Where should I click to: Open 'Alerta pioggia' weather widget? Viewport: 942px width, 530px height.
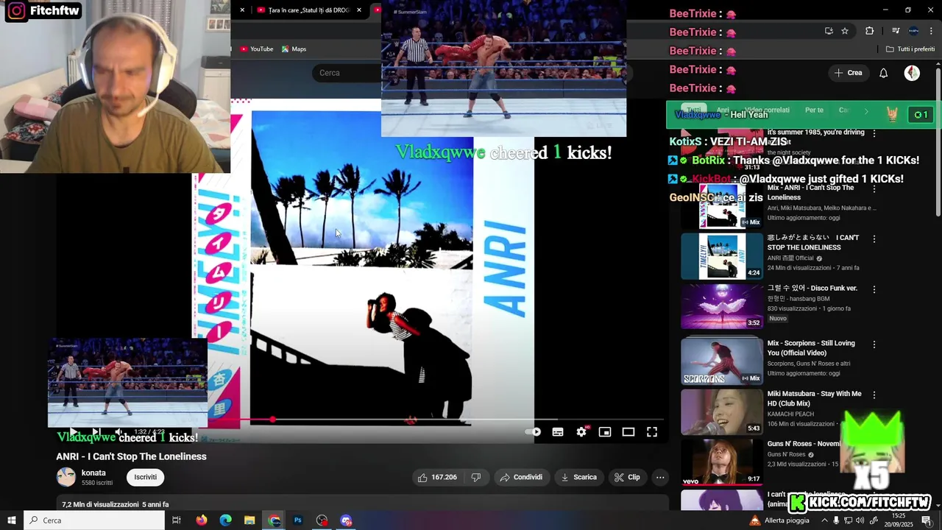(779, 520)
